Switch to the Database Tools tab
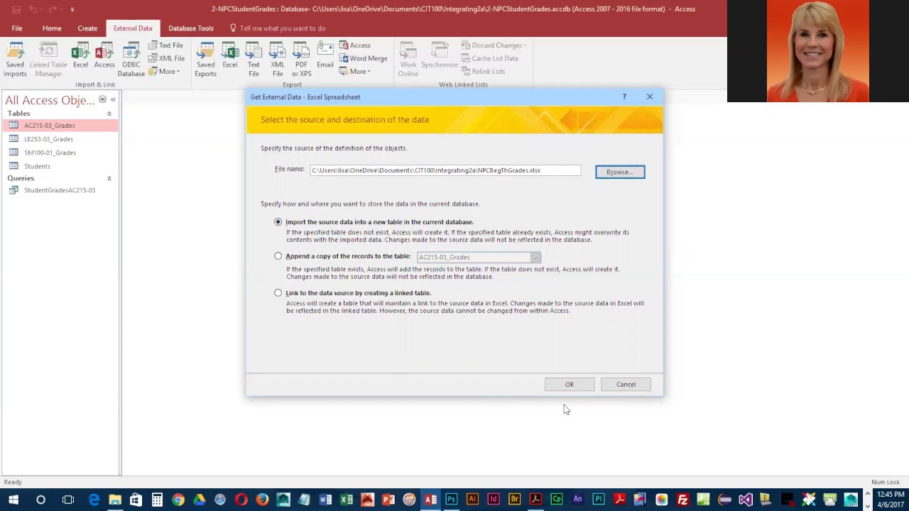909x511 pixels. click(x=191, y=28)
